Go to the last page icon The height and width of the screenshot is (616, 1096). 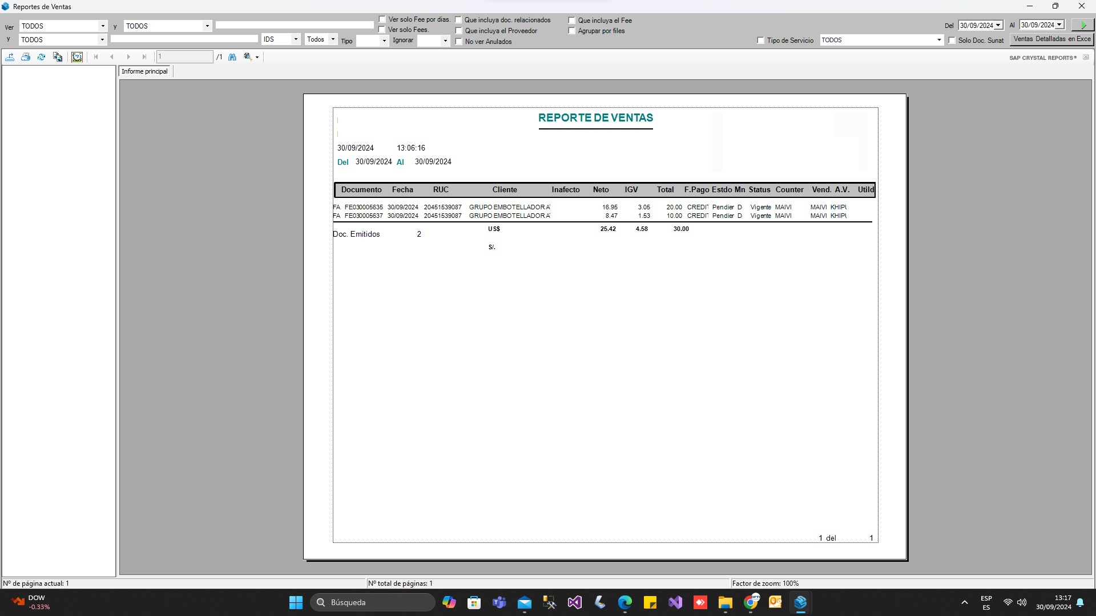pos(144,56)
